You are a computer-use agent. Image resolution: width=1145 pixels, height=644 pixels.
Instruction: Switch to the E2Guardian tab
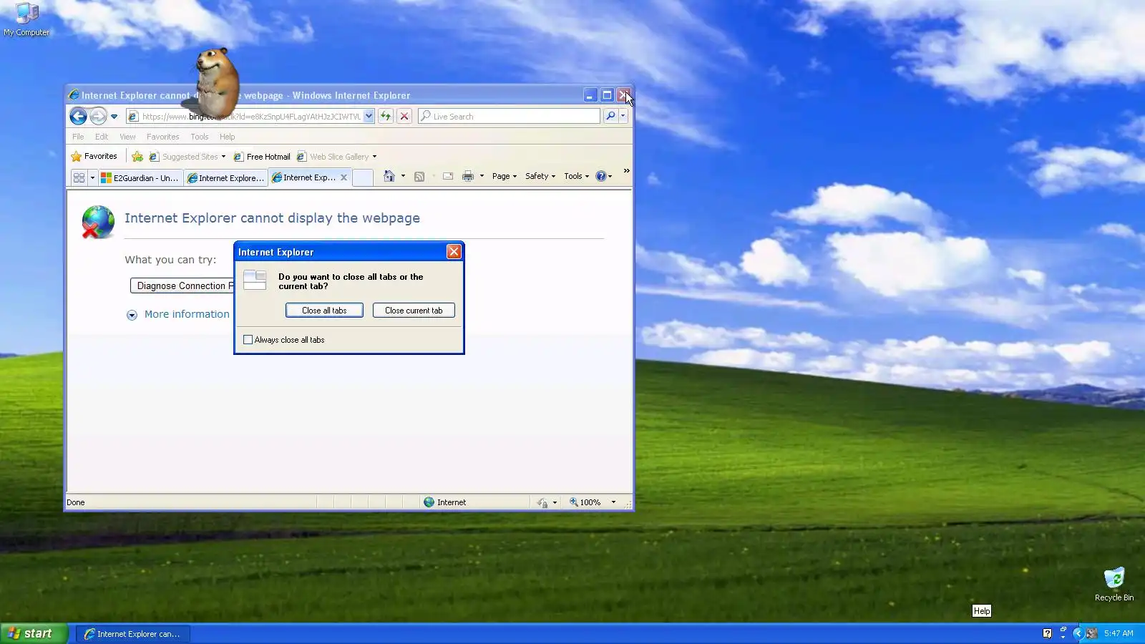click(x=140, y=177)
